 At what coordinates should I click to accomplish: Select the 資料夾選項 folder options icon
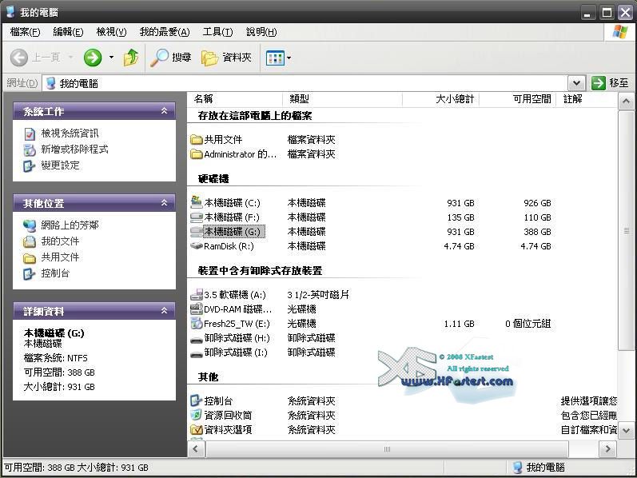(x=197, y=429)
